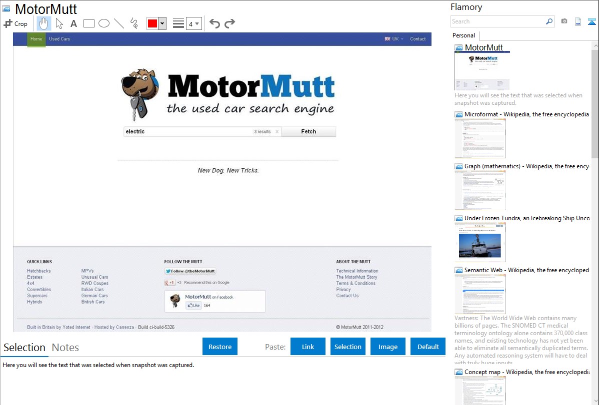Click the MotorMutt title app icon
Image resolution: width=599 pixels, height=405 pixels.
pyautogui.click(x=6, y=9)
